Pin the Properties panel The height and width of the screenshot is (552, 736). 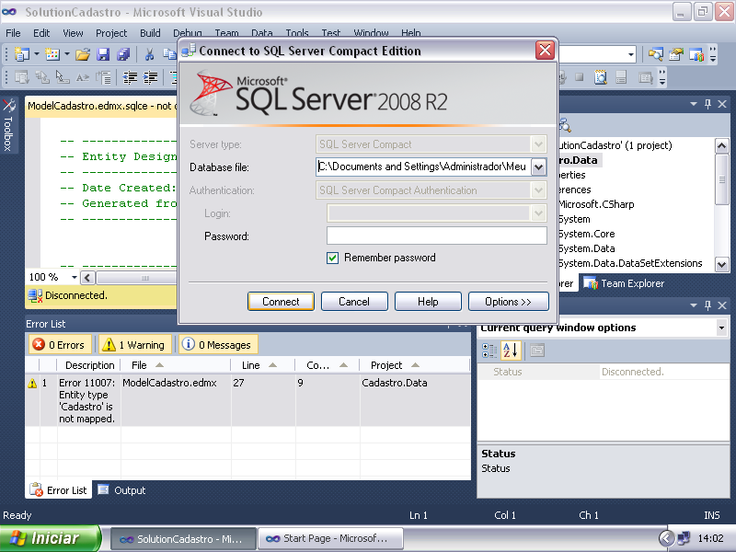pos(707,305)
